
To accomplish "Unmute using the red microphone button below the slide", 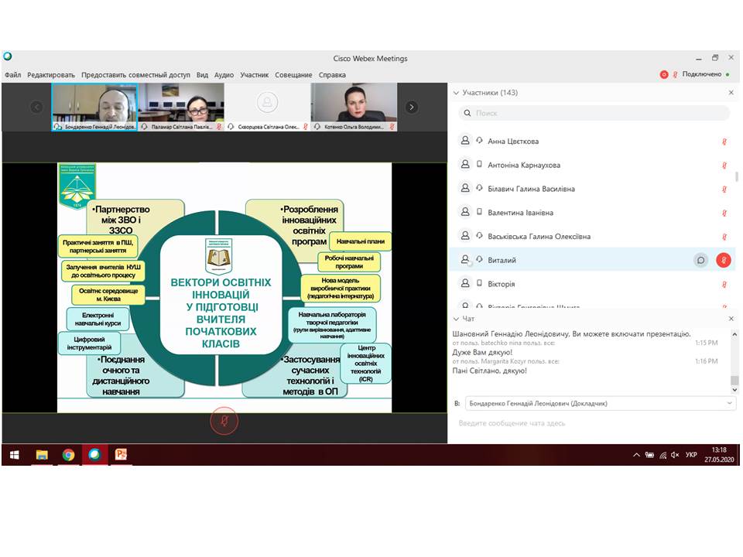I will tap(224, 421).
